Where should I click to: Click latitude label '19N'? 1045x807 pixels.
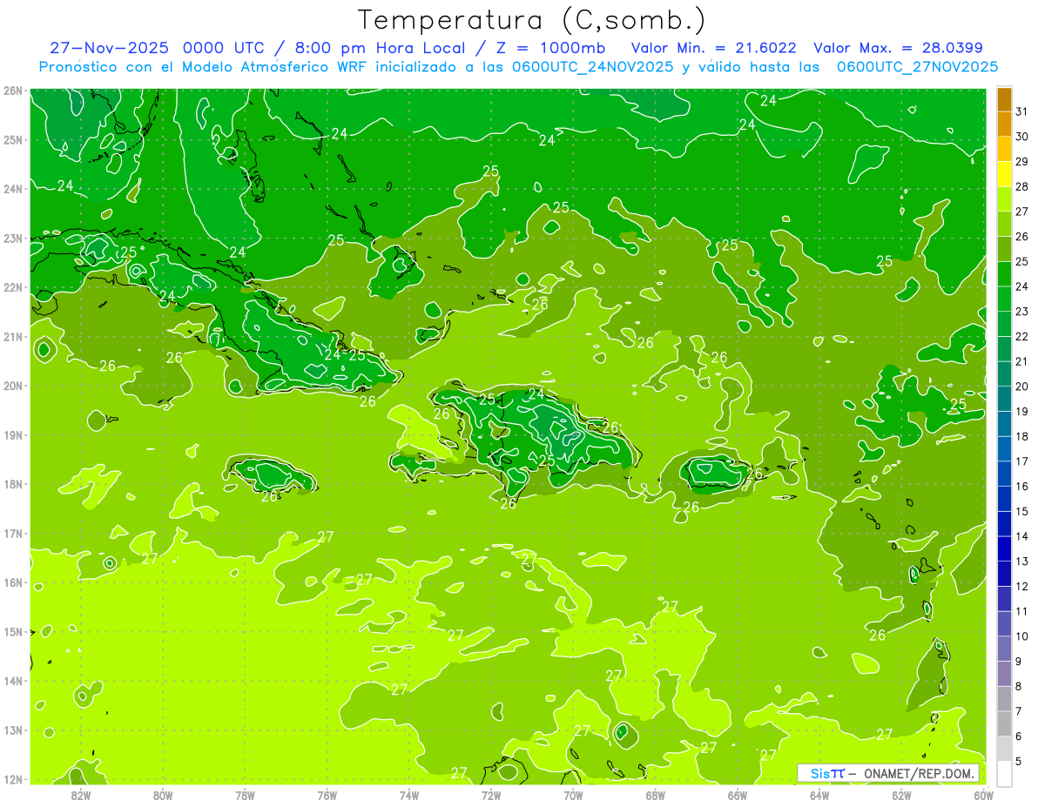14,434
